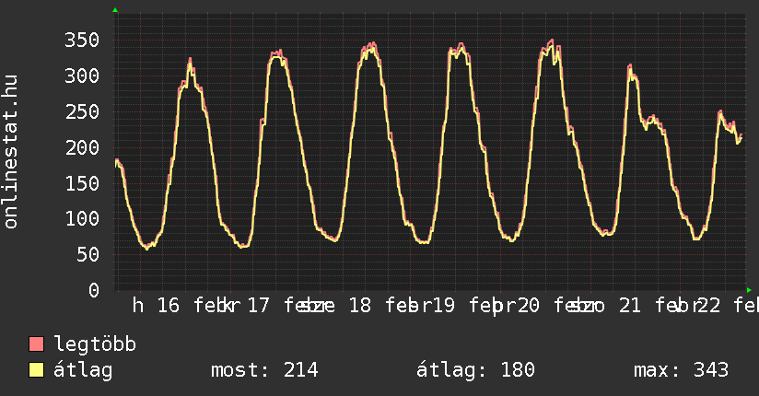Select the 300 label on the Y axis
759x396 pixels.
coord(82,76)
